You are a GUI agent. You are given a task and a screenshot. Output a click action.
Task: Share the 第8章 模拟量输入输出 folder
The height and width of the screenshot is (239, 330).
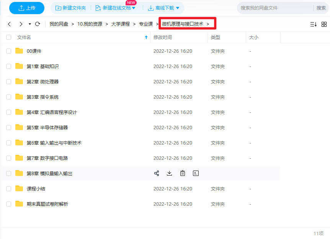pos(157,173)
